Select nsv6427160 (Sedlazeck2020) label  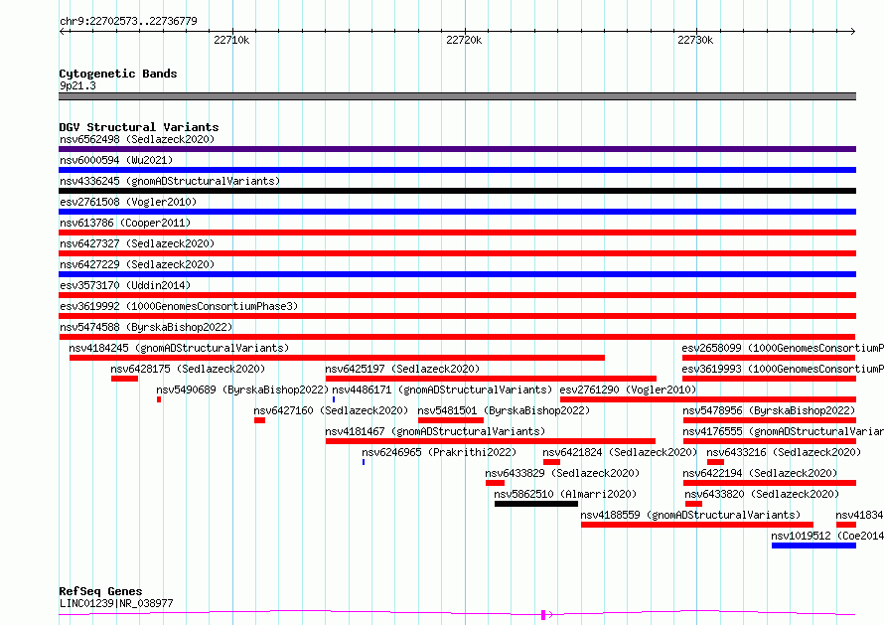331,410
